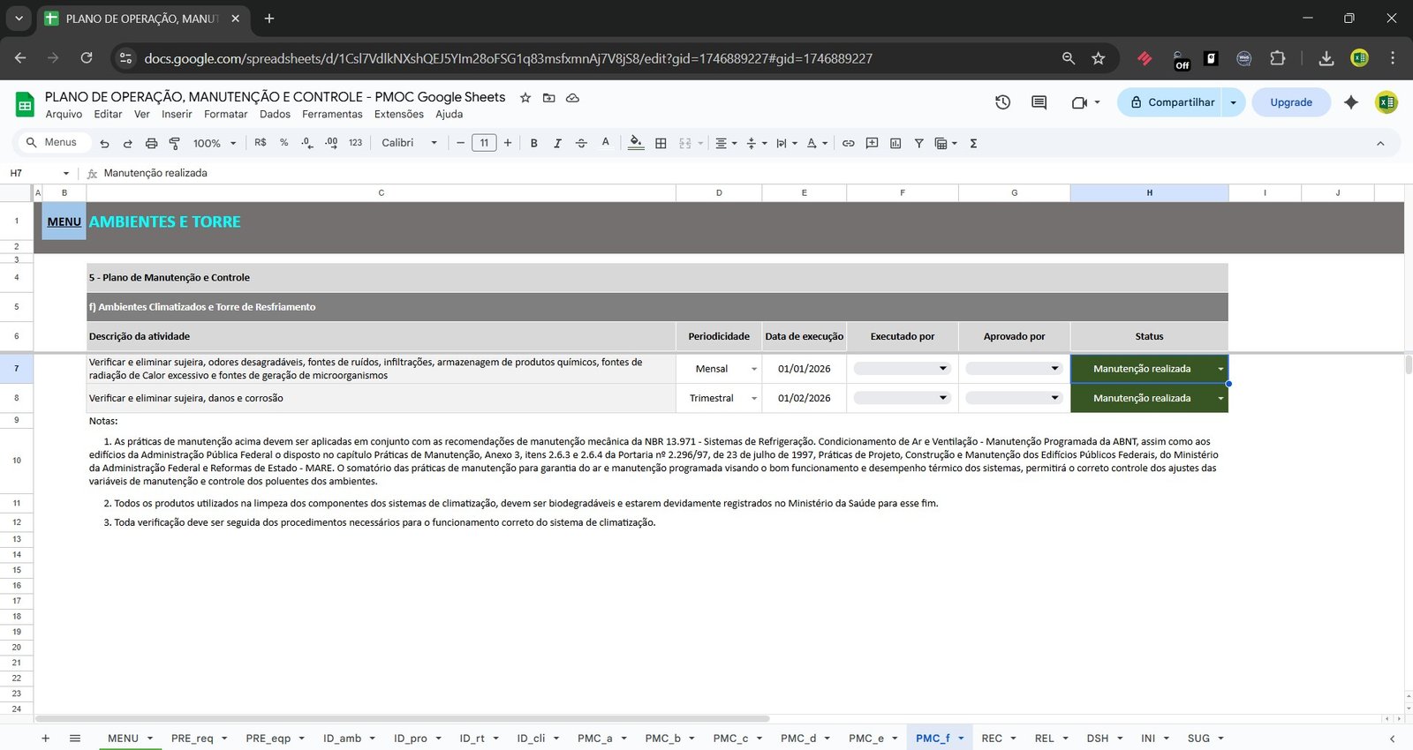Select the paint format tool
Viewport: 1413px width, 750px height.
click(x=174, y=143)
